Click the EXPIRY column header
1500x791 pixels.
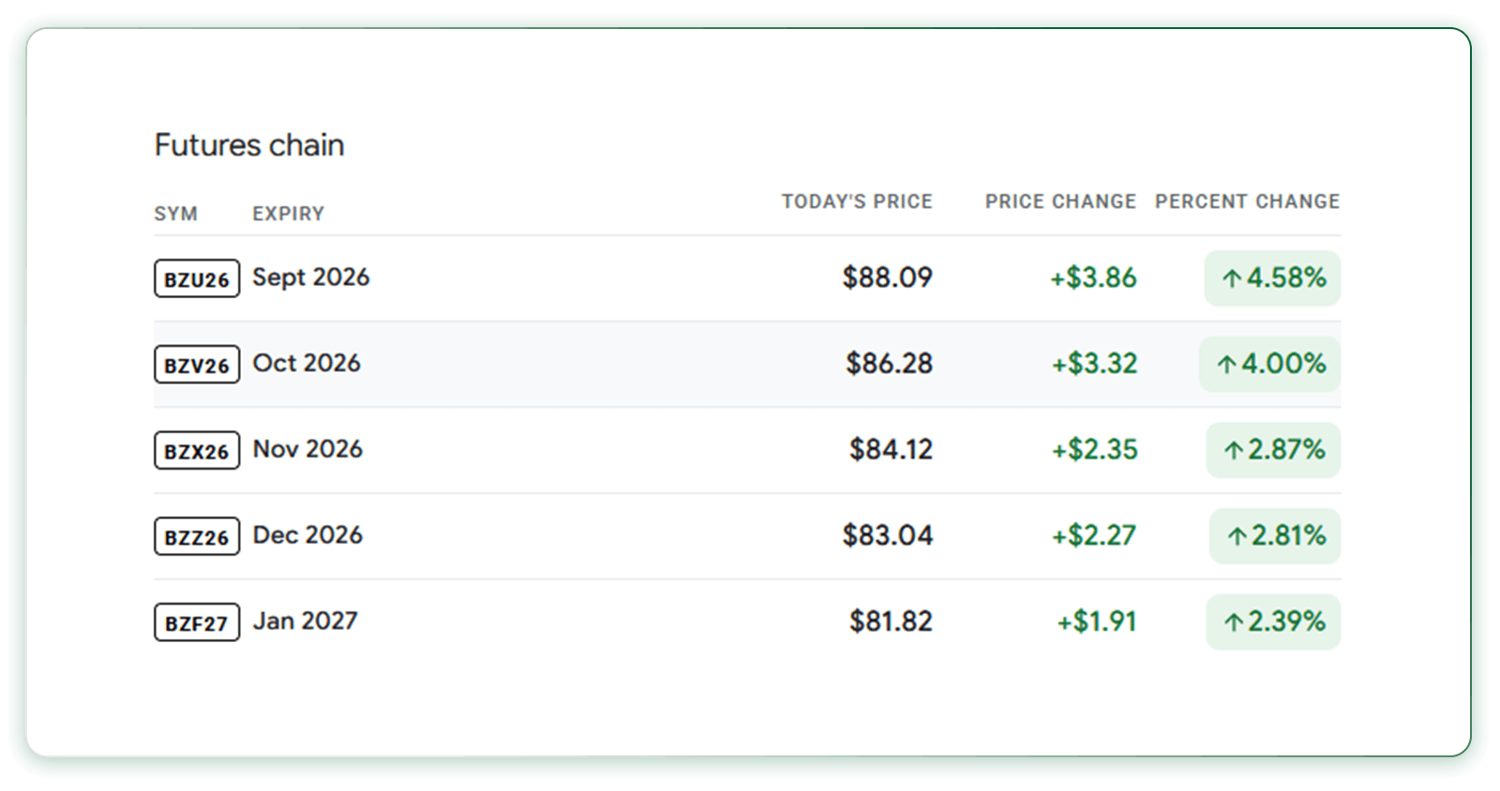coord(288,214)
